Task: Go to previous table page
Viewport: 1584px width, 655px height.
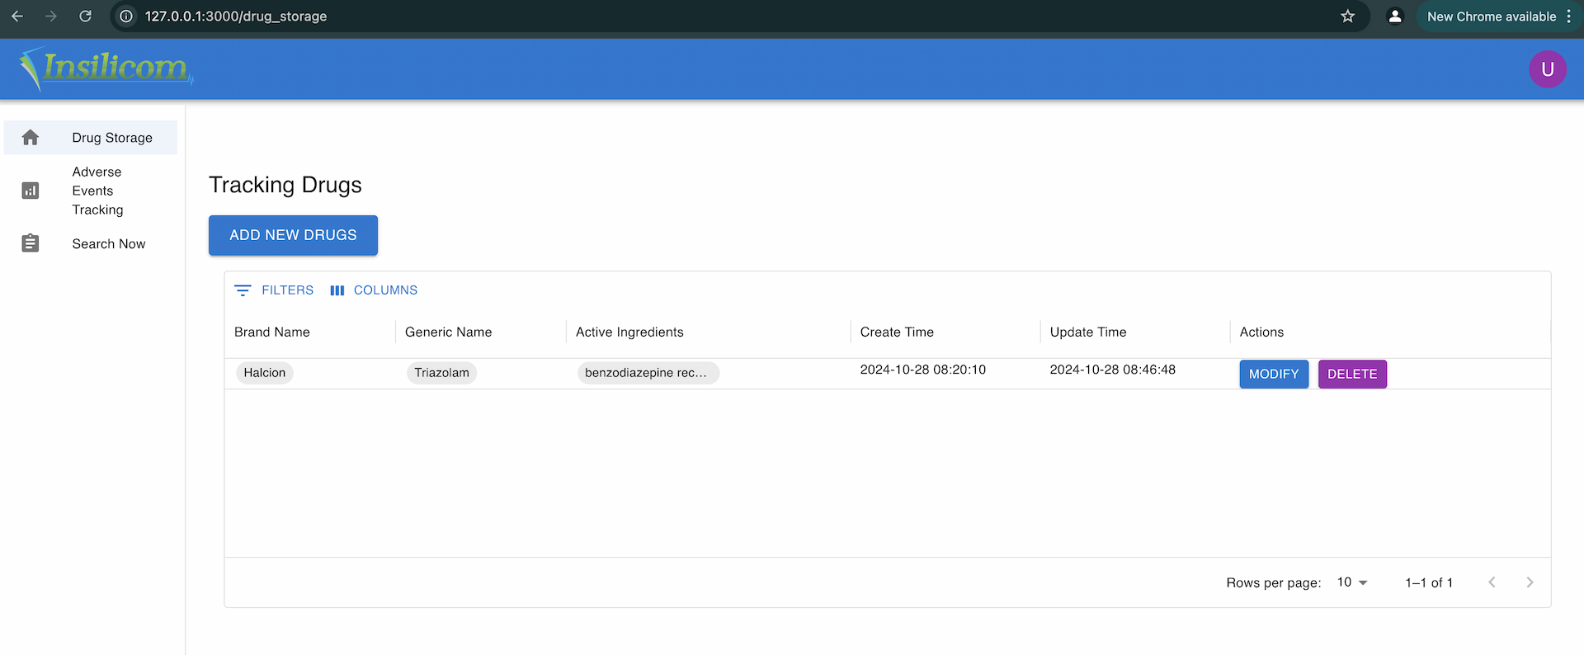Action: [x=1492, y=582]
